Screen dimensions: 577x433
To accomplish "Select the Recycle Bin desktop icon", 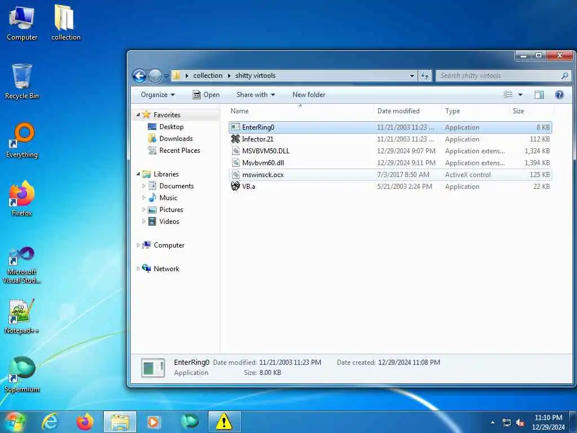I will click(22, 81).
